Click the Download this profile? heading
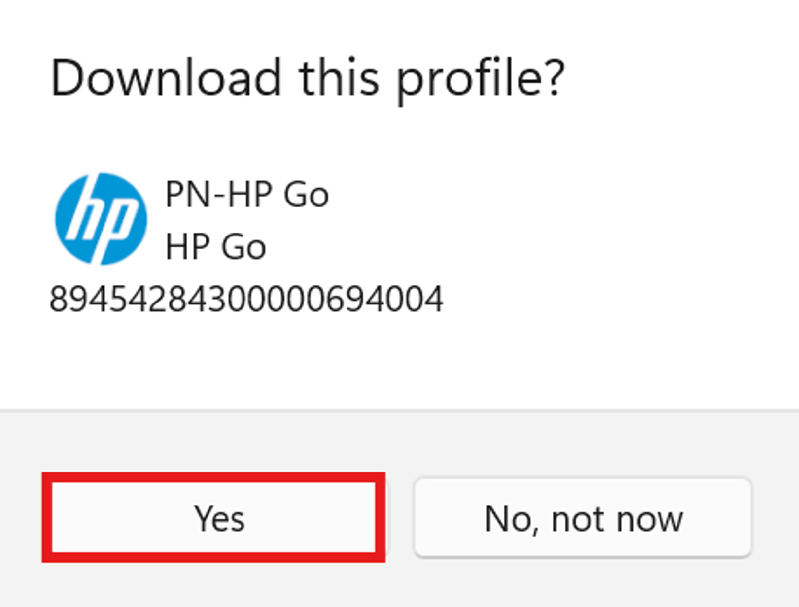Screen dimensions: 799x607 coord(307,78)
